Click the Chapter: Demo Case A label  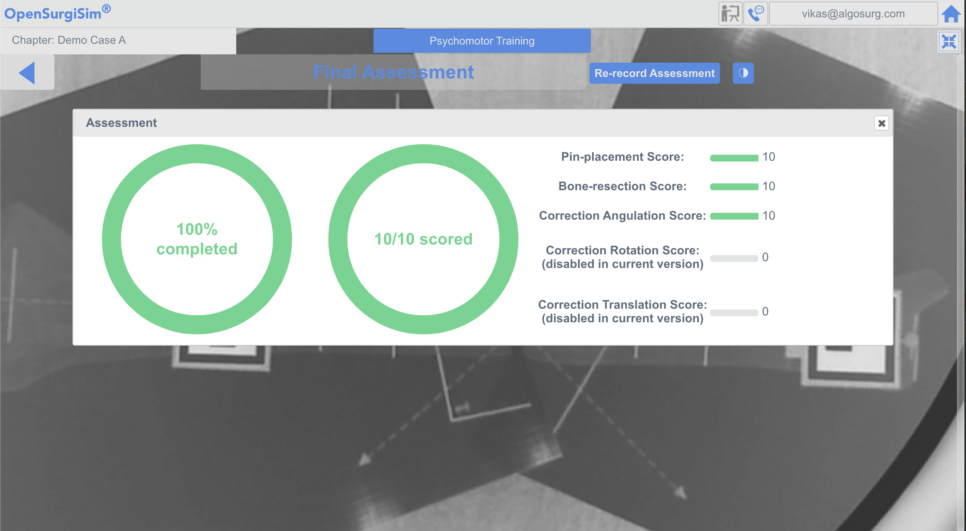(69, 40)
